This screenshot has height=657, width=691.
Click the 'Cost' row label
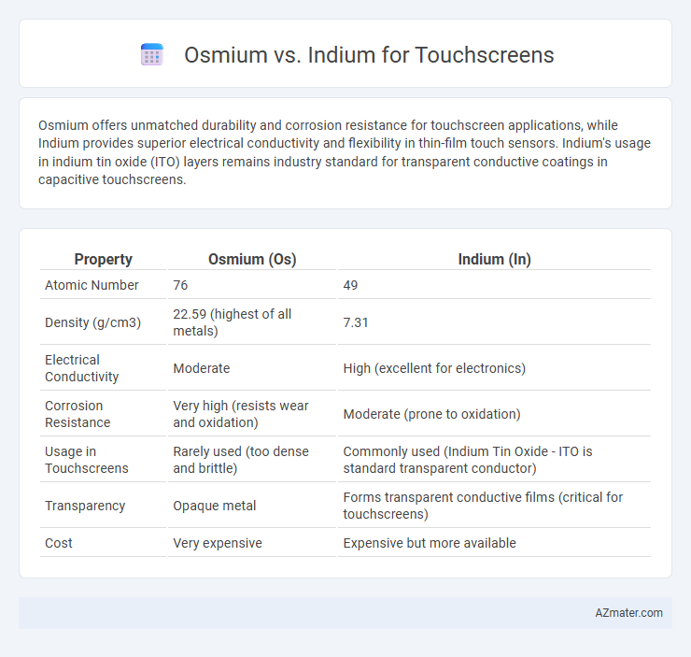(59, 543)
